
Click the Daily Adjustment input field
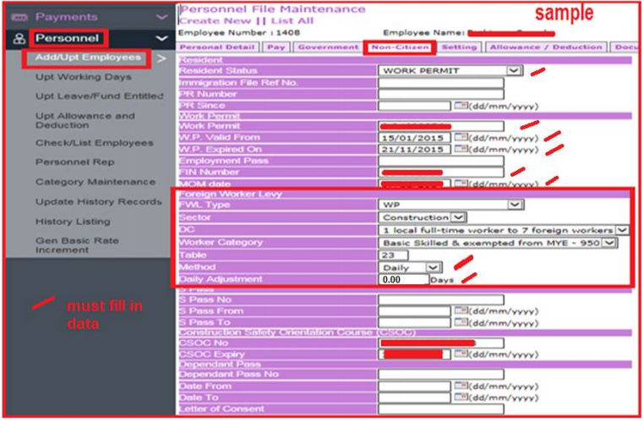click(x=402, y=279)
